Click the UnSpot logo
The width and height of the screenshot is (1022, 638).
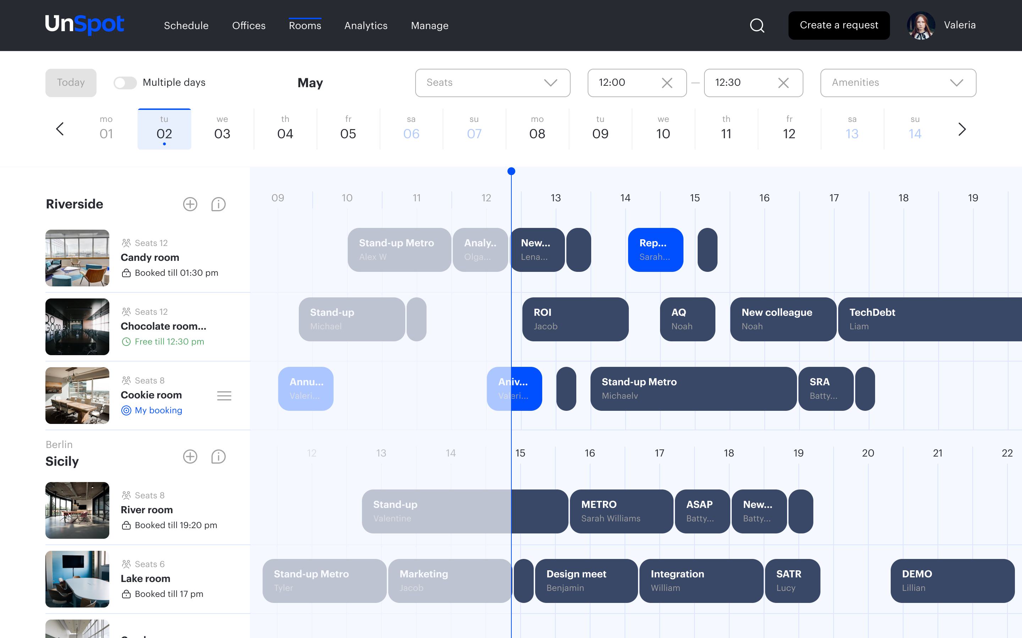pyautogui.click(x=84, y=24)
